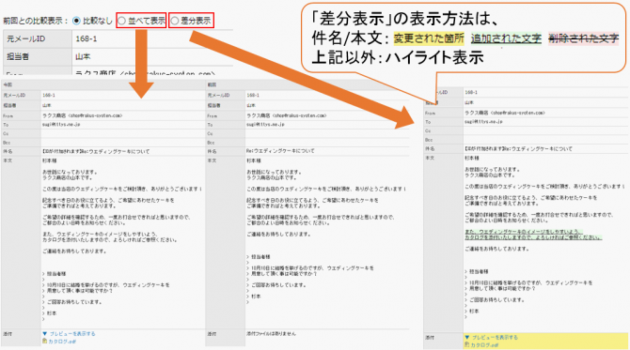This screenshot has height=350, width=630.
Task: Click the green highlighted added text in diff view
Action: 533,235
